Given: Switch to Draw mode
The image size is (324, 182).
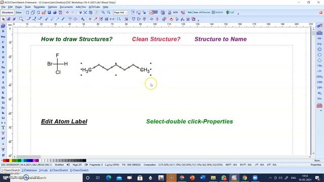Looking at the screenshot, I should [18, 13].
